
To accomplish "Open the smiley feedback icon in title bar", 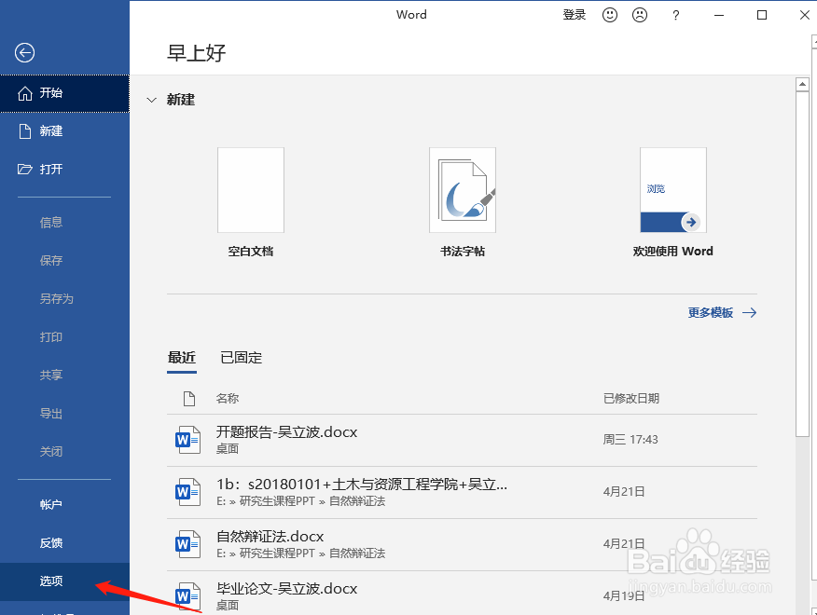I will tap(610, 15).
